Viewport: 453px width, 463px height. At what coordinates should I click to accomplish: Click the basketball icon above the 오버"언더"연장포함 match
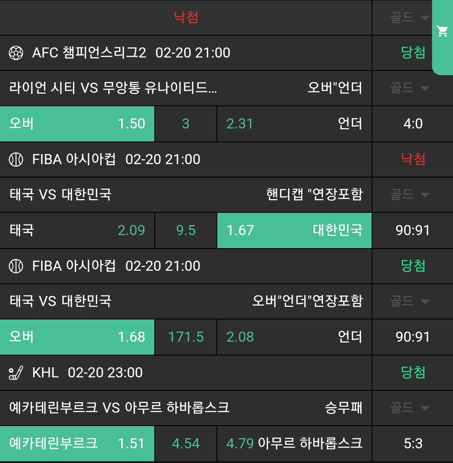pos(16,266)
